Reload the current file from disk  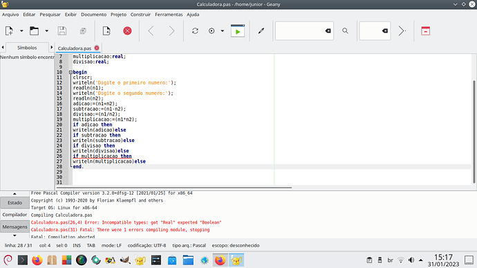click(x=106, y=30)
